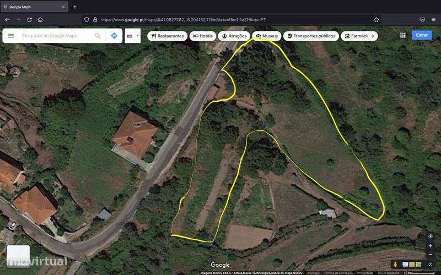Screen dimensions: 441x275
Task: Bookmark this page with the star
Action: pyautogui.click(x=377, y=20)
